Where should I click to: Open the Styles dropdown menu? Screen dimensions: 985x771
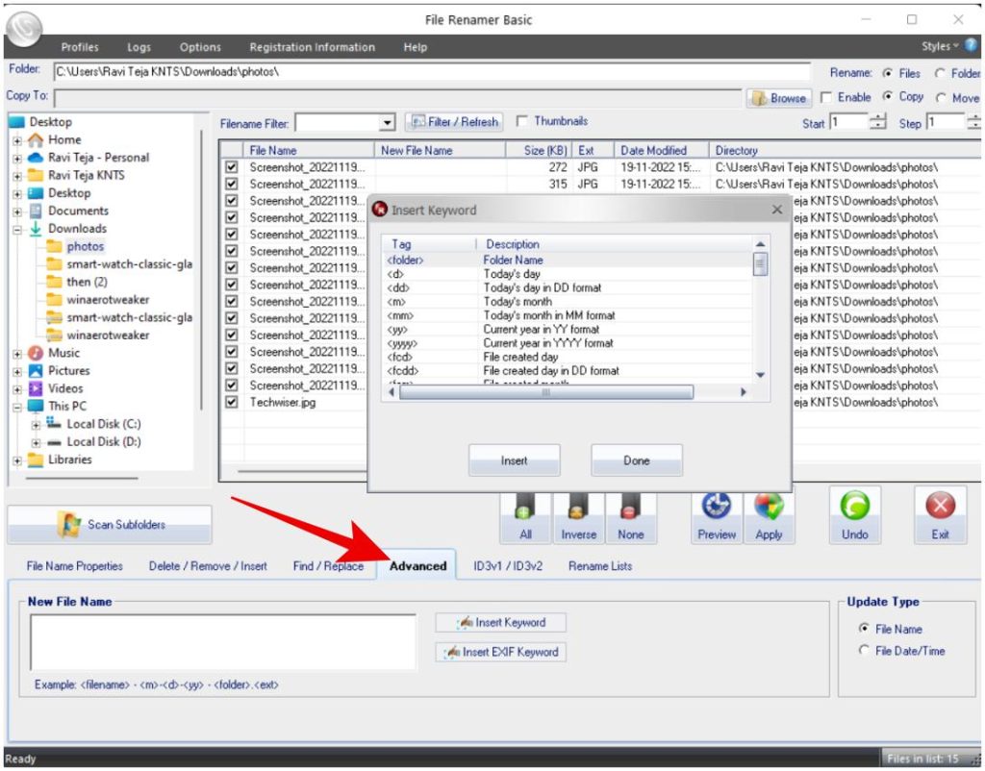[940, 46]
